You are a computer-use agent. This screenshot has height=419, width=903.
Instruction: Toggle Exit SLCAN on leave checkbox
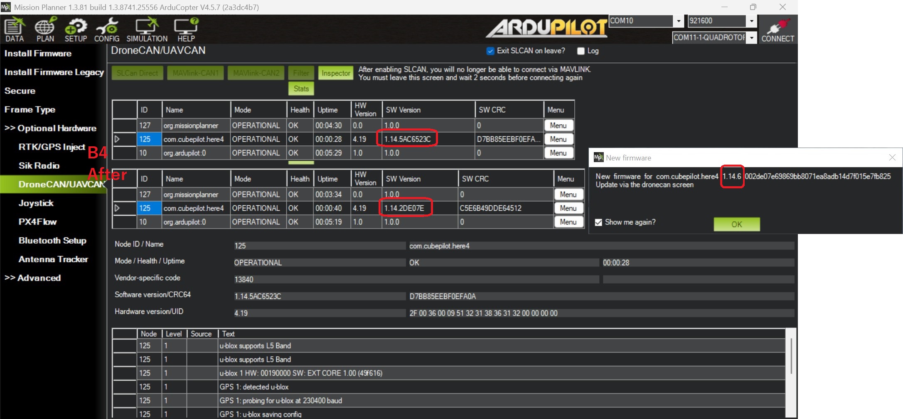[490, 51]
